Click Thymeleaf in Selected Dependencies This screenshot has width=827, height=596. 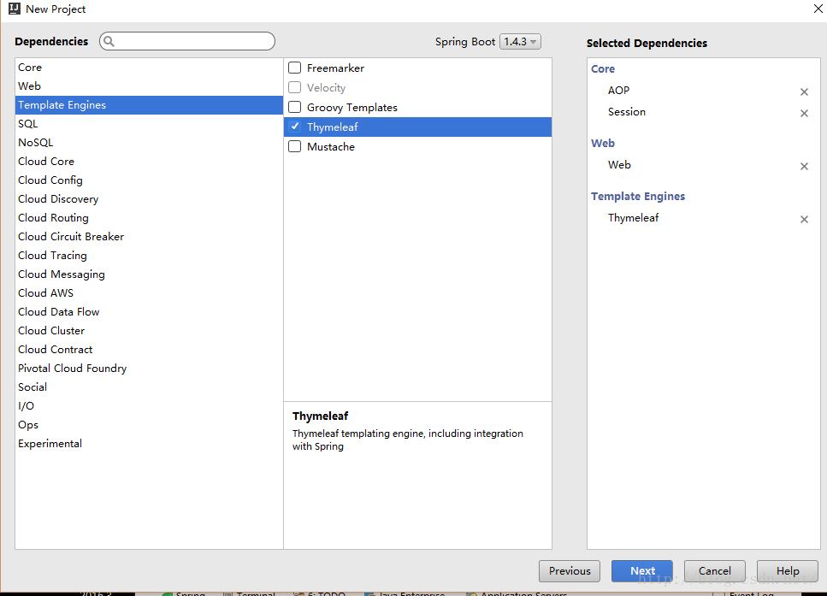(633, 218)
